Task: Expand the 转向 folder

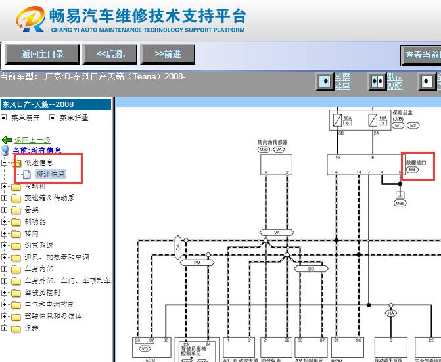Action: pos(4,233)
